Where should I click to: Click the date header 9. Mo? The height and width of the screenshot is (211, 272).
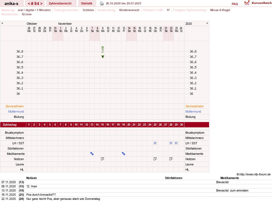[103, 29]
